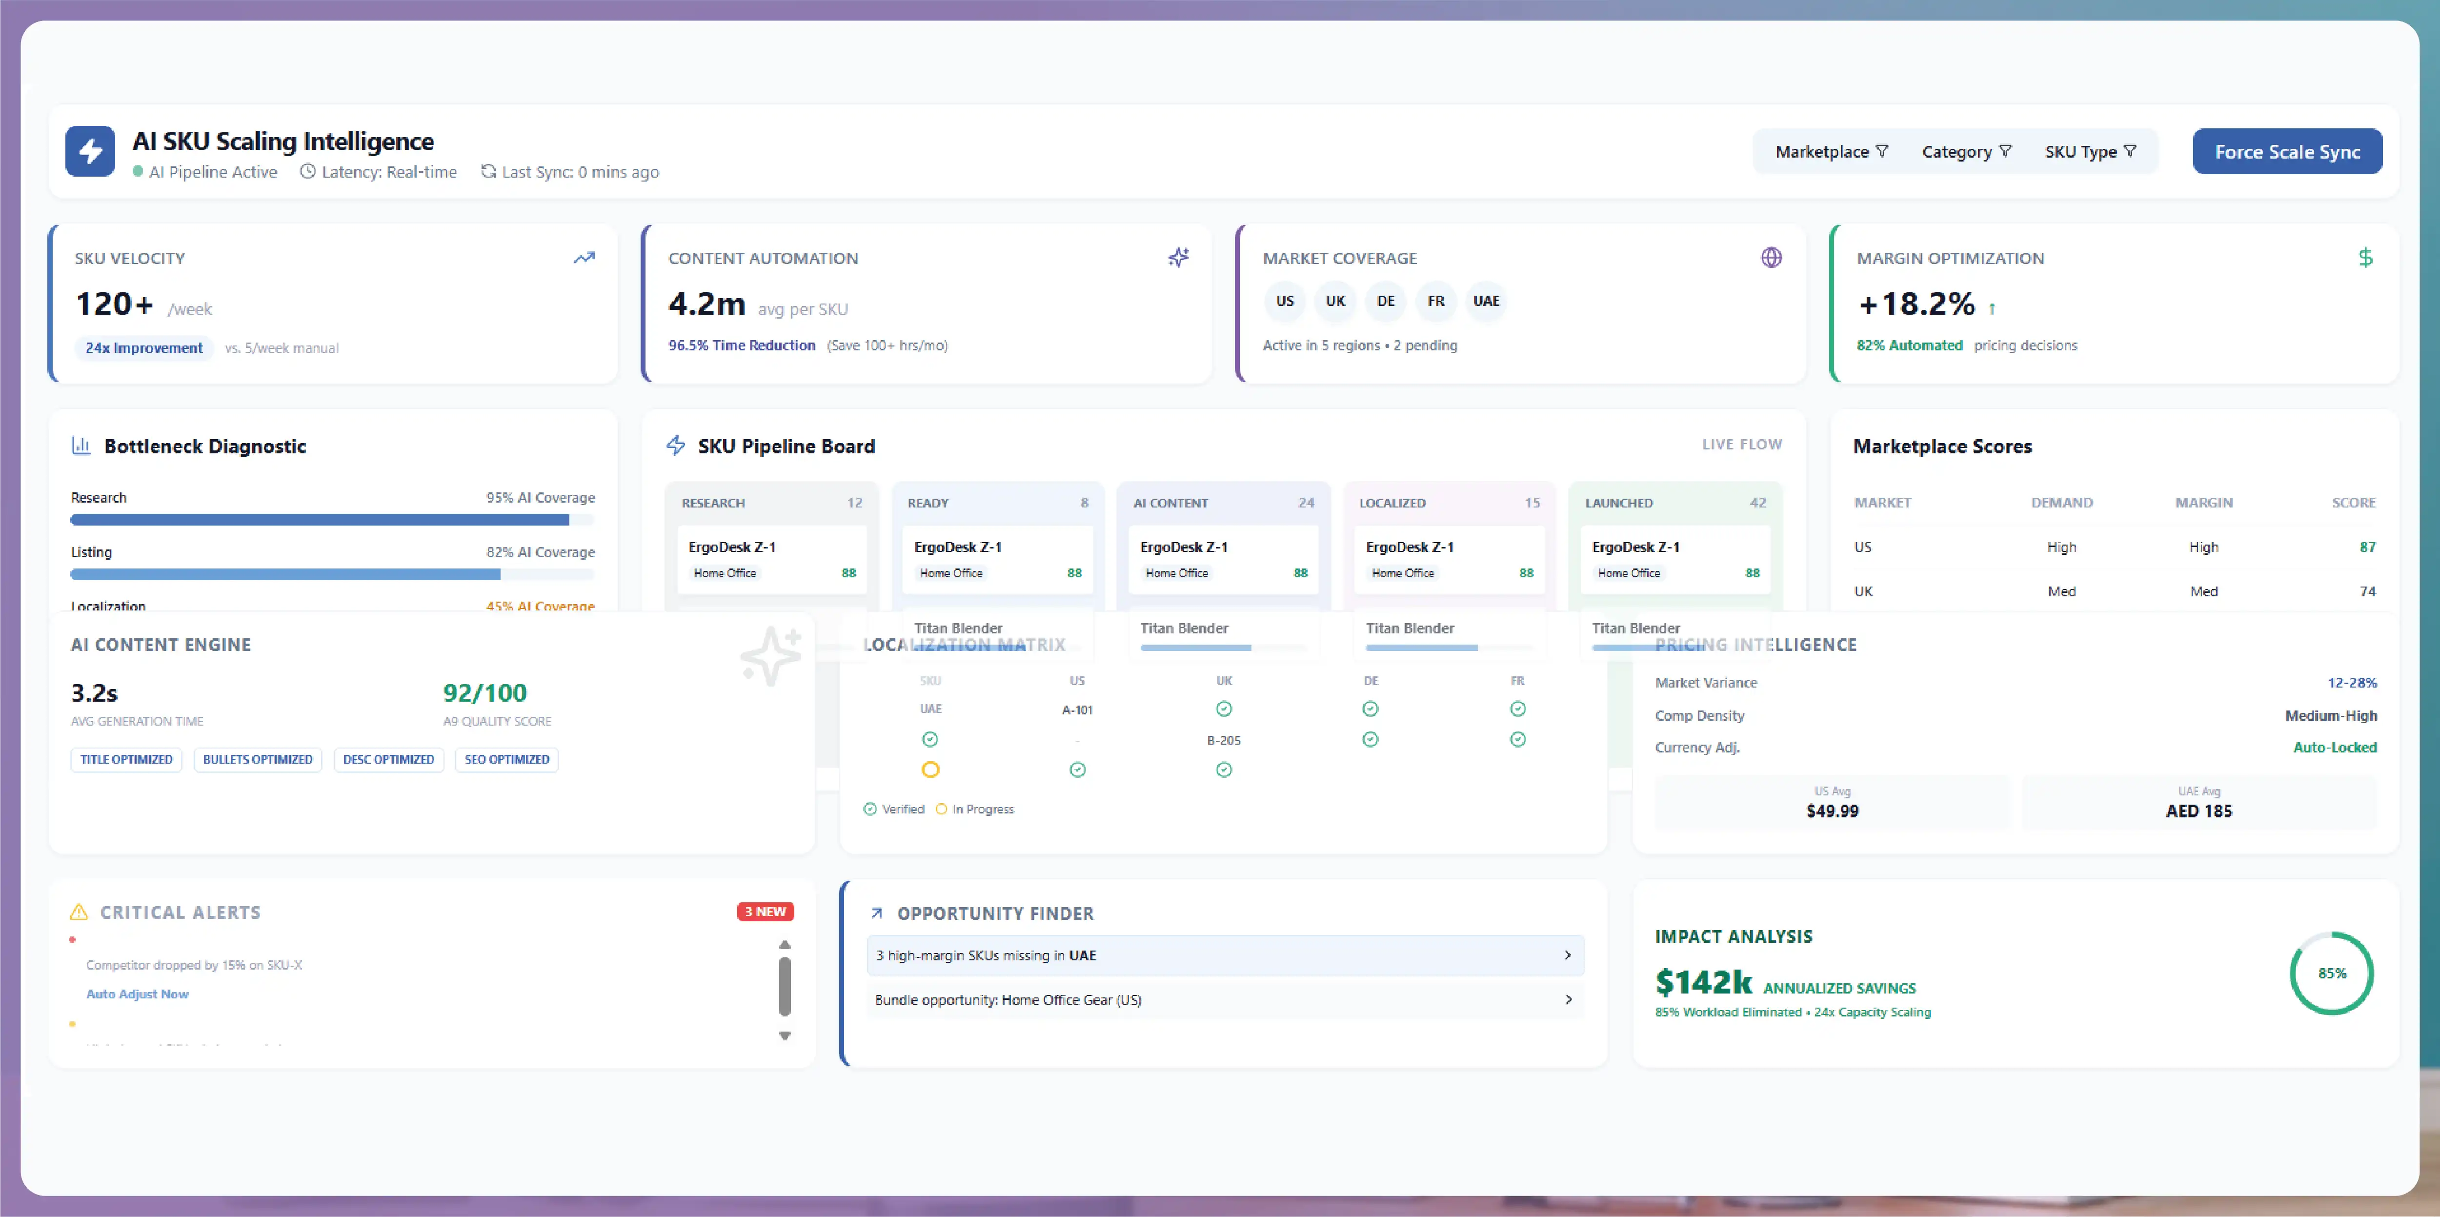Click the SKU Velocity trending-up icon
Viewport: 2440px width, 1217px height.
click(x=585, y=258)
